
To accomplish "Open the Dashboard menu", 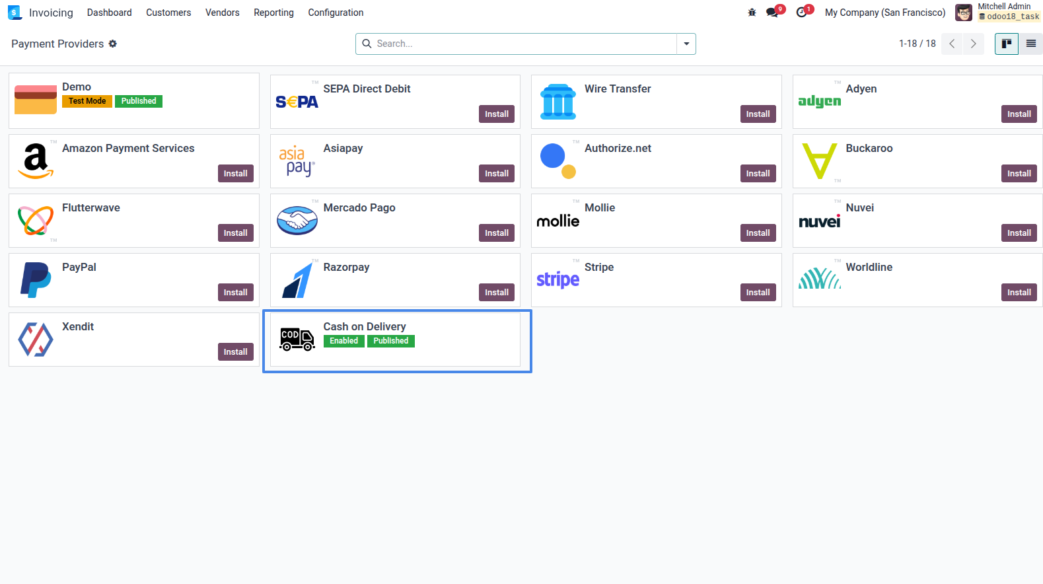I will click(x=110, y=13).
